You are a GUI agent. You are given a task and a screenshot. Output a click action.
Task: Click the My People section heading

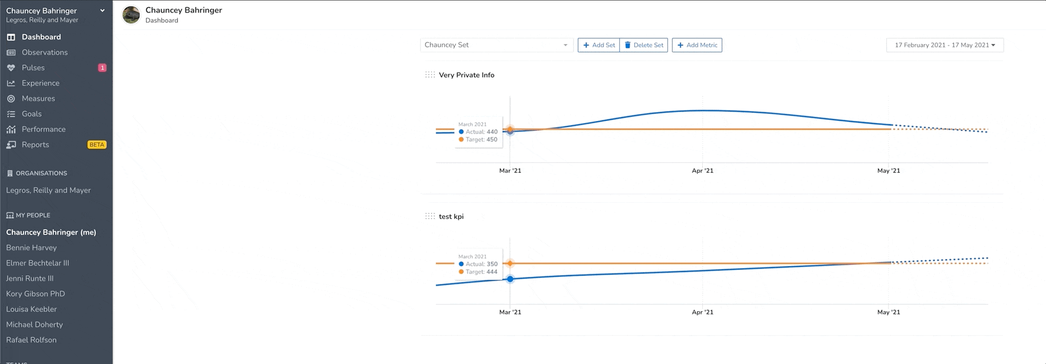point(33,215)
